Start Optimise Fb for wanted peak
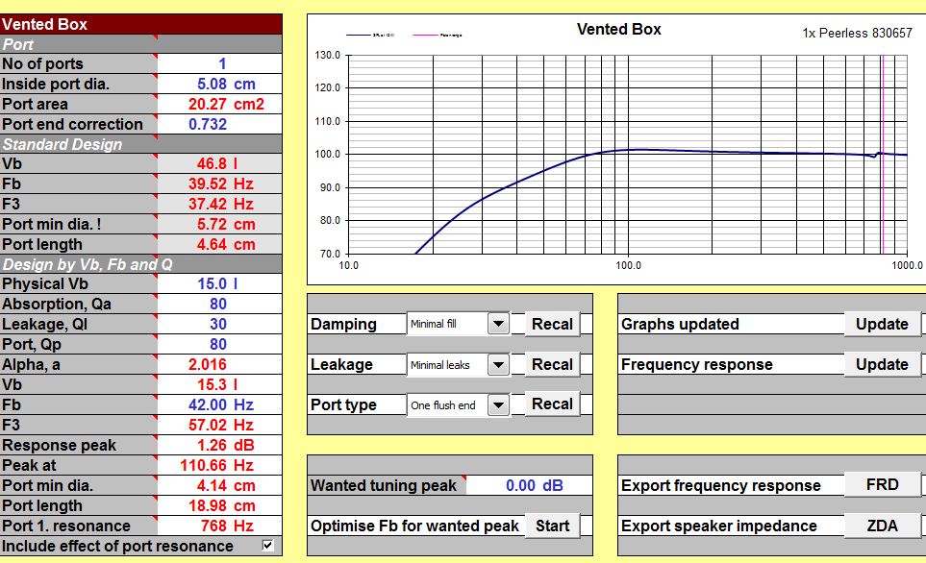The height and width of the screenshot is (563, 926). pos(552,526)
